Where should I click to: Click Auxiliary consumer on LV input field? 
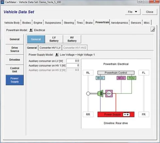click(x=73, y=61)
